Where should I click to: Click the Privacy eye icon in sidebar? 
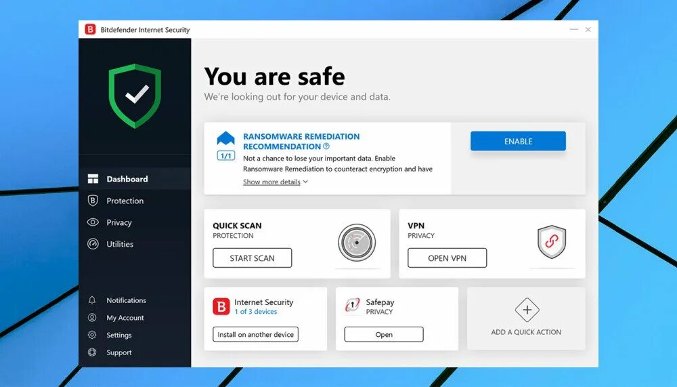click(x=93, y=222)
